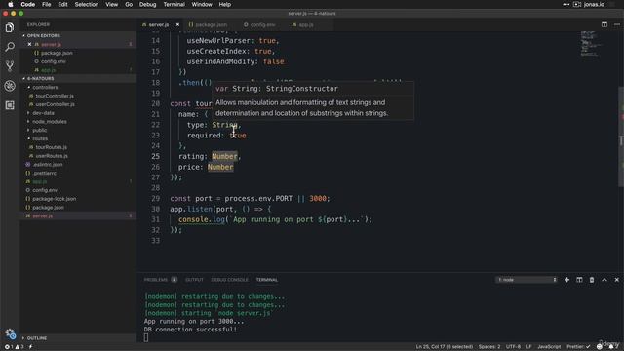This screenshot has width=624, height=351.
Task: Close the terminal panel
Action: (617, 280)
